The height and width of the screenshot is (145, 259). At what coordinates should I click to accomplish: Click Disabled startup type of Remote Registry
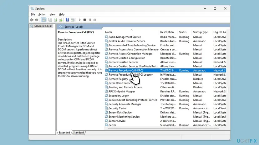click(198, 79)
